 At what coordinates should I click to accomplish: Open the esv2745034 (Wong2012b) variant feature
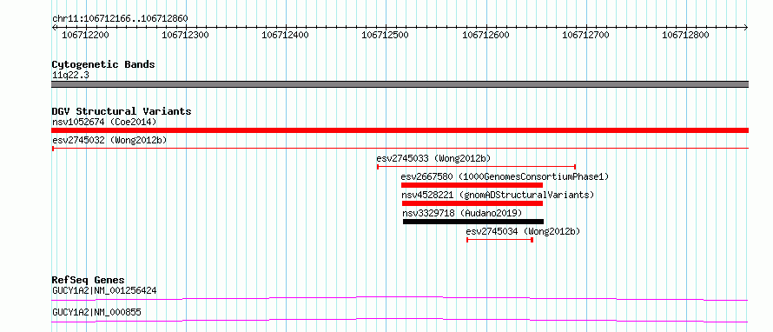click(x=499, y=240)
